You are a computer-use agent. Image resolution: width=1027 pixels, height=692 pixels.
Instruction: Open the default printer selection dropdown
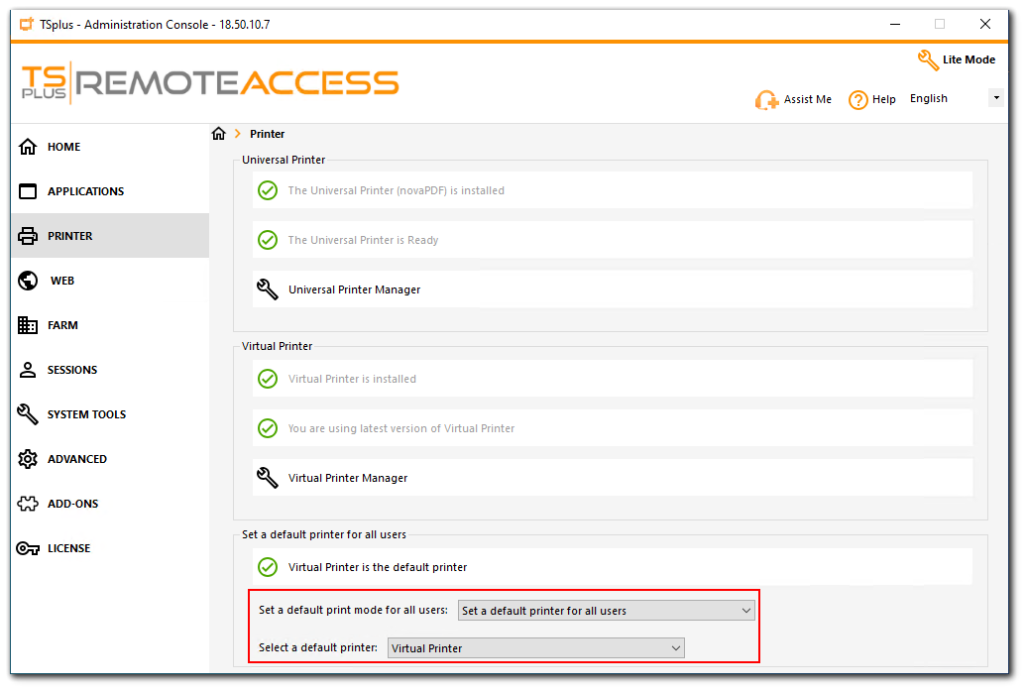[535, 647]
